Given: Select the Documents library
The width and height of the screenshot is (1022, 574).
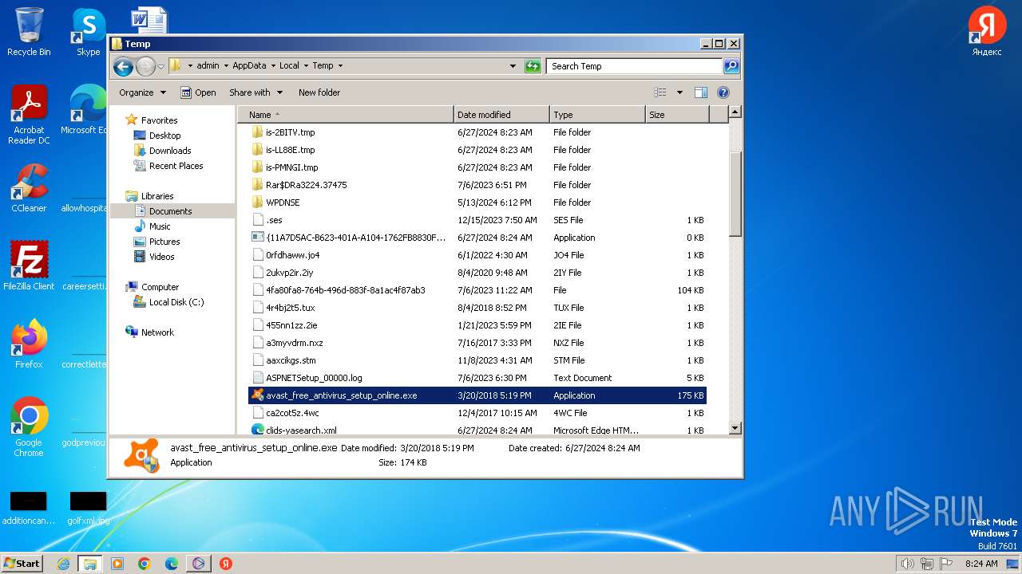Looking at the screenshot, I should [170, 211].
